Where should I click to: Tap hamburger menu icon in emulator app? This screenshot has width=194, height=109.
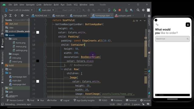[x=157, y=25]
